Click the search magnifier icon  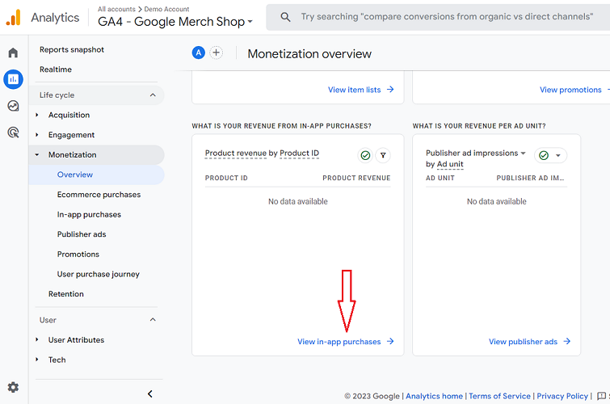[285, 17]
